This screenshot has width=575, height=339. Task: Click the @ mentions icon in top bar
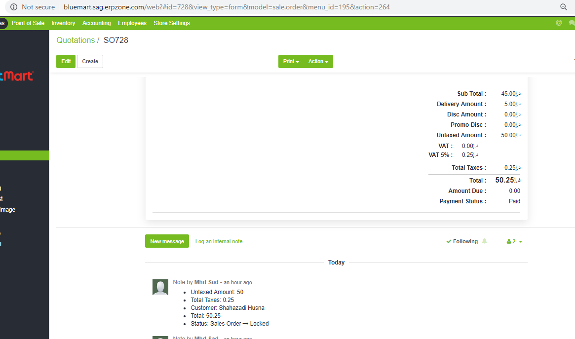click(559, 23)
